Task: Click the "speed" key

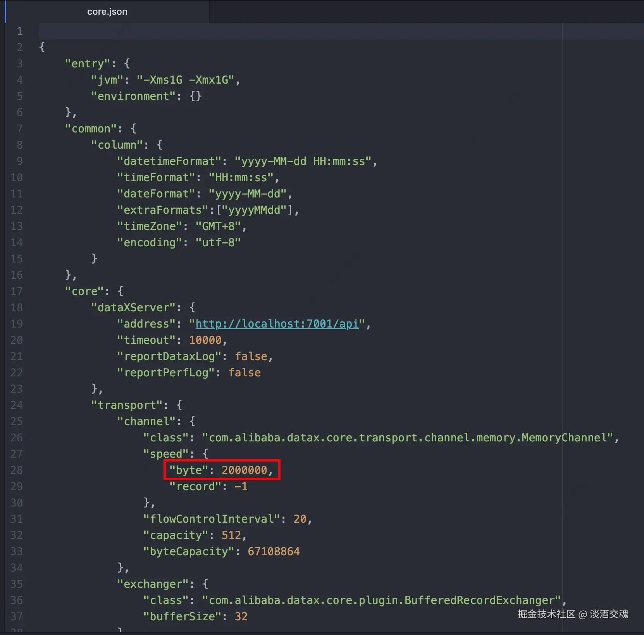Action: pos(166,454)
